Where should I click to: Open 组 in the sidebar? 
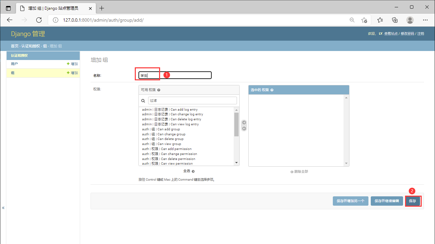click(x=13, y=73)
